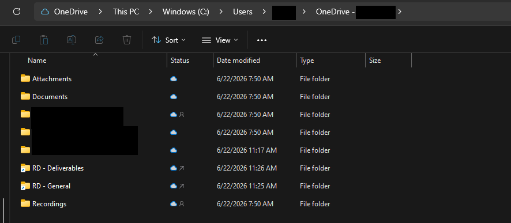This screenshot has width=511, height=223.
Task: Open the See more ellipsis menu
Action: click(x=262, y=40)
